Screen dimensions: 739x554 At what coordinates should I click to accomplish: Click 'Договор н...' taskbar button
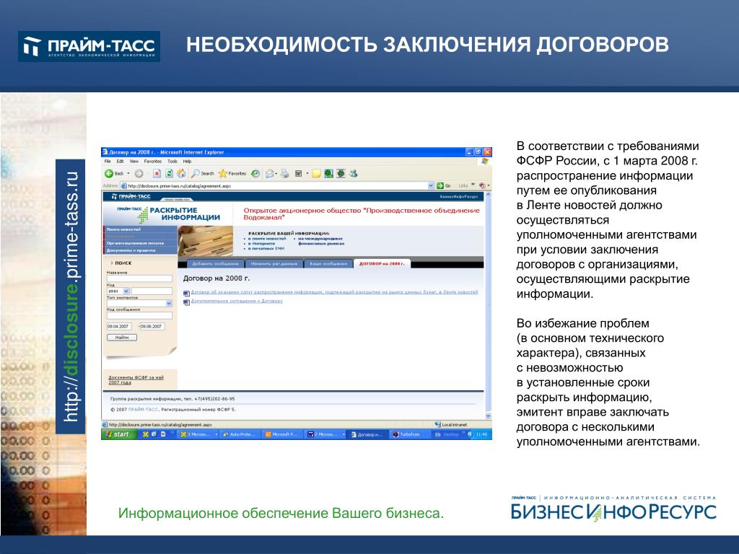367,434
